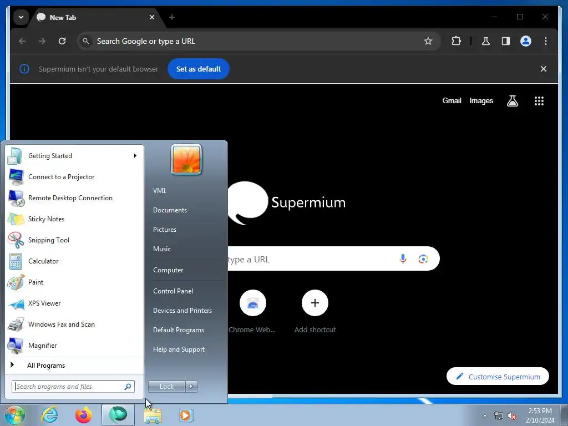Launch Connect to a Projector
Image resolution: width=568 pixels, height=426 pixels.
pos(72,177)
